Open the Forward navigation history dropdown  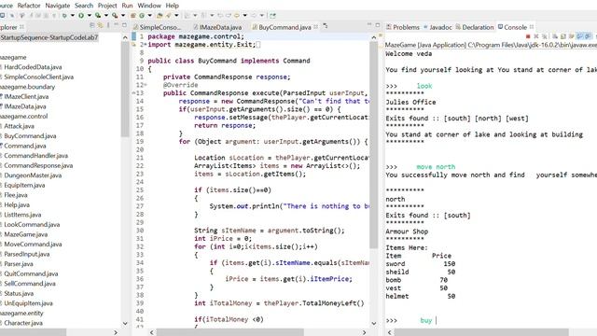click(262, 16)
